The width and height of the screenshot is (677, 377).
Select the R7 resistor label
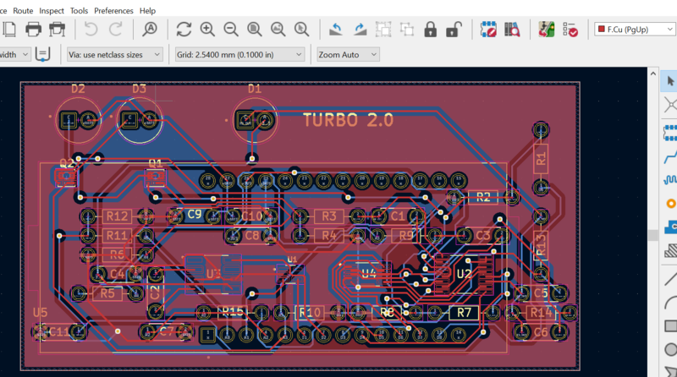click(x=464, y=312)
